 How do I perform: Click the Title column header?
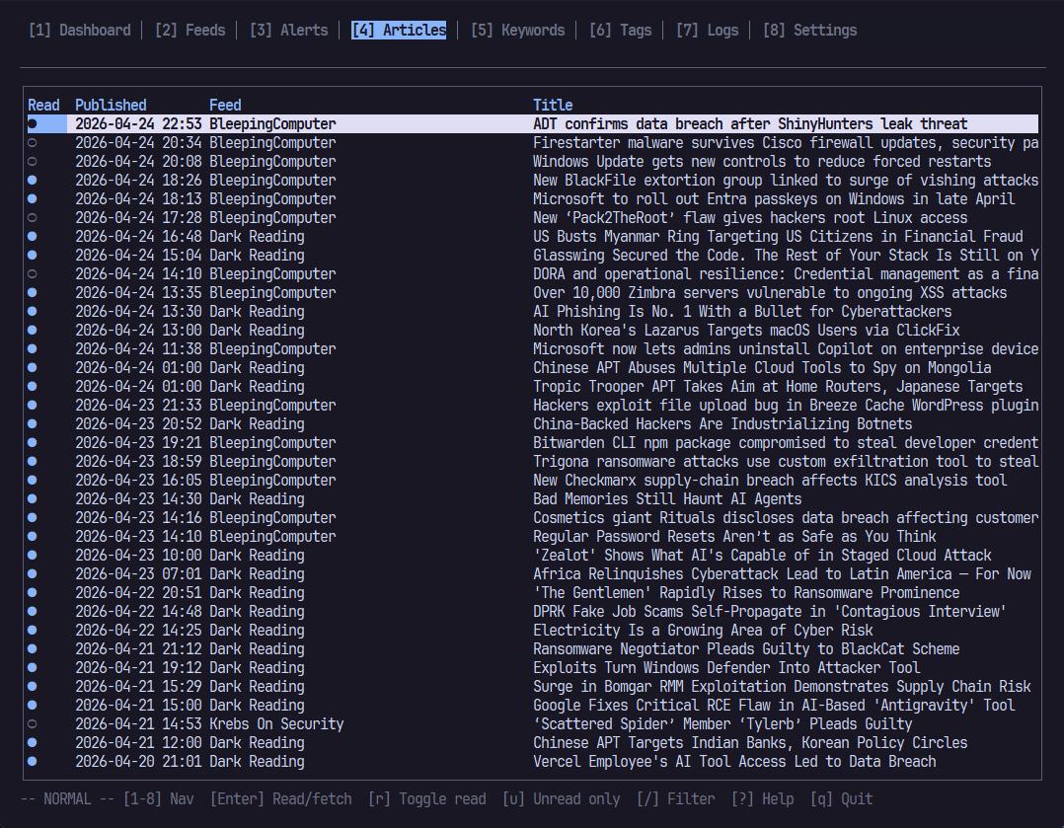(553, 106)
